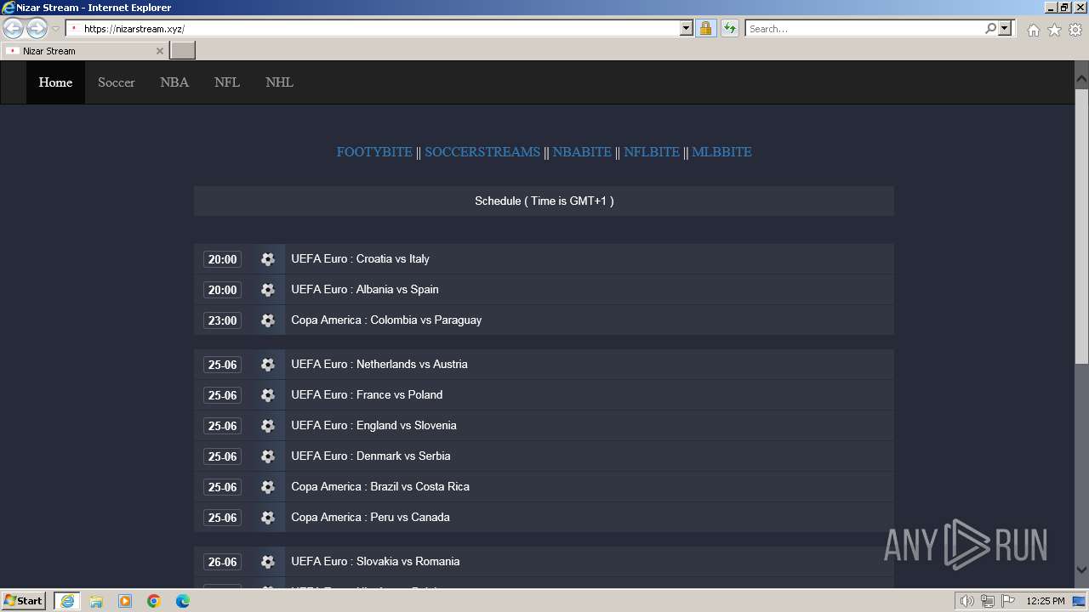1089x612 pixels.
Task: Click the 26-06 date badge
Action: click(x=222, y=562)
